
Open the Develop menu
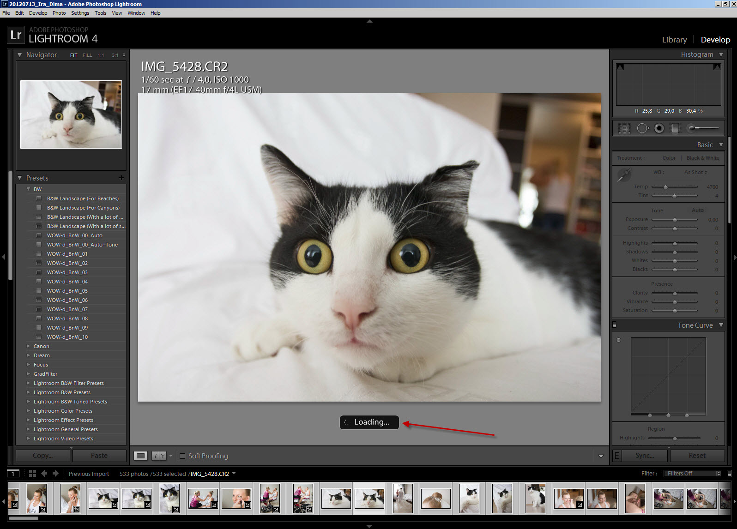pos(38,13)
